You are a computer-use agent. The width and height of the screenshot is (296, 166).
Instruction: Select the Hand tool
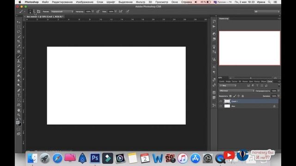pos(18,110)
